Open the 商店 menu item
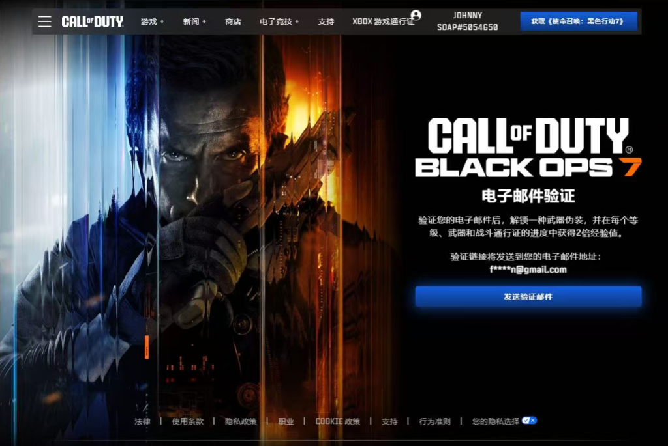This screenshot has width=668, height=446. [233, 21]
